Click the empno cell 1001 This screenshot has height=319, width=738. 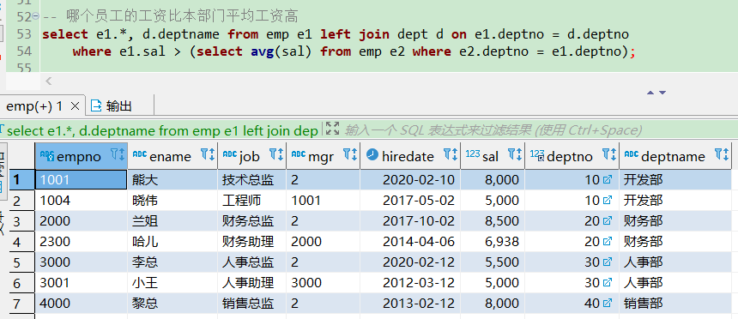coord(81,180)
